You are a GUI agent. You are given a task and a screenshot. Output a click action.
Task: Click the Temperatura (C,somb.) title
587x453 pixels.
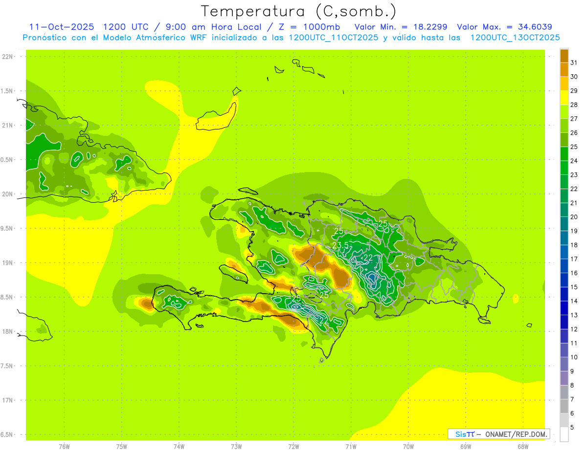pos(299,11)
